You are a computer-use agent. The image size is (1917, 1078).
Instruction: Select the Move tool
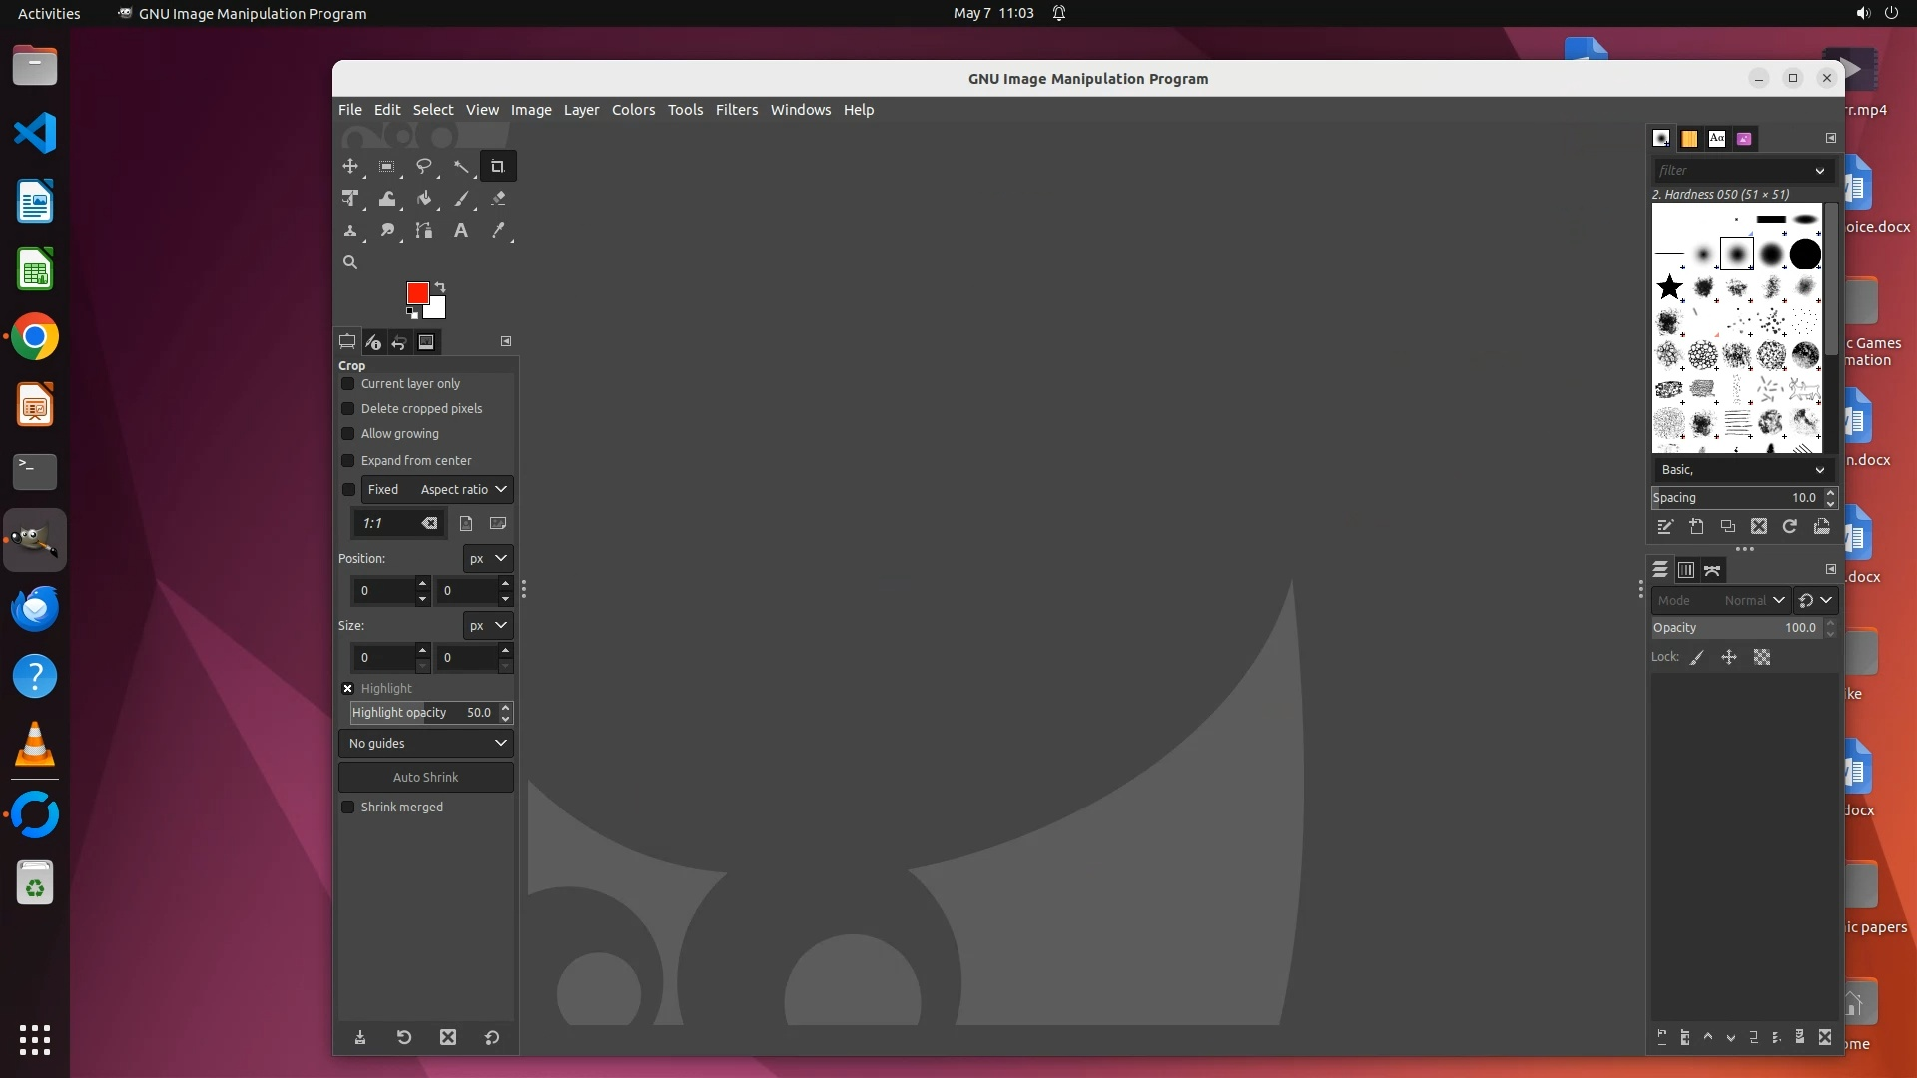tap(350, 167)
